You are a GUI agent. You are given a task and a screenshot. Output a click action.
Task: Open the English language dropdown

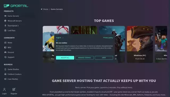(x=60, y=38)
